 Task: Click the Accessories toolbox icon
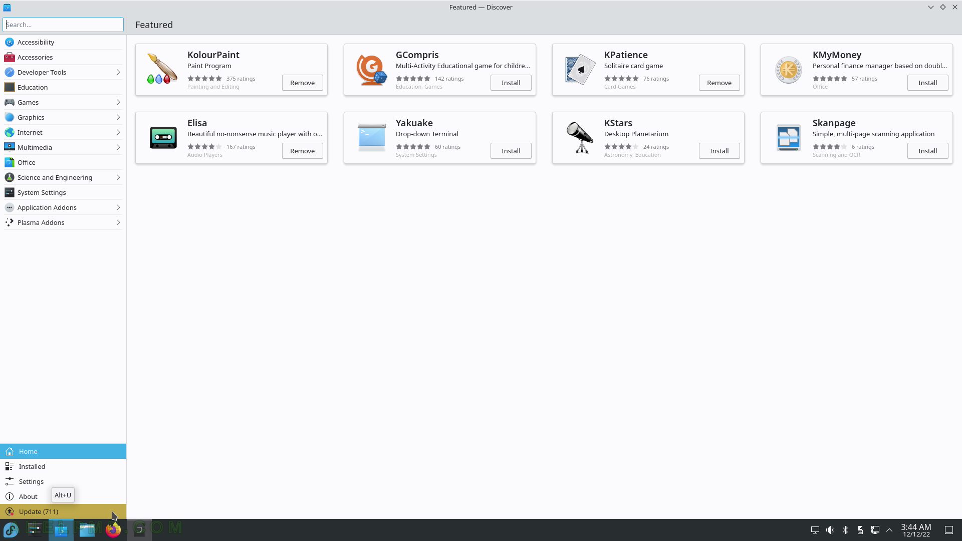(9, 57)
